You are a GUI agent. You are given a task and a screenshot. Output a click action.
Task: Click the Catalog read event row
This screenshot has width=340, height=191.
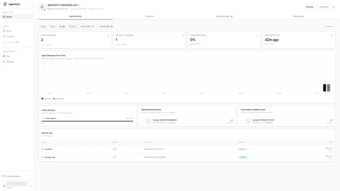click(x=187, y=157)
